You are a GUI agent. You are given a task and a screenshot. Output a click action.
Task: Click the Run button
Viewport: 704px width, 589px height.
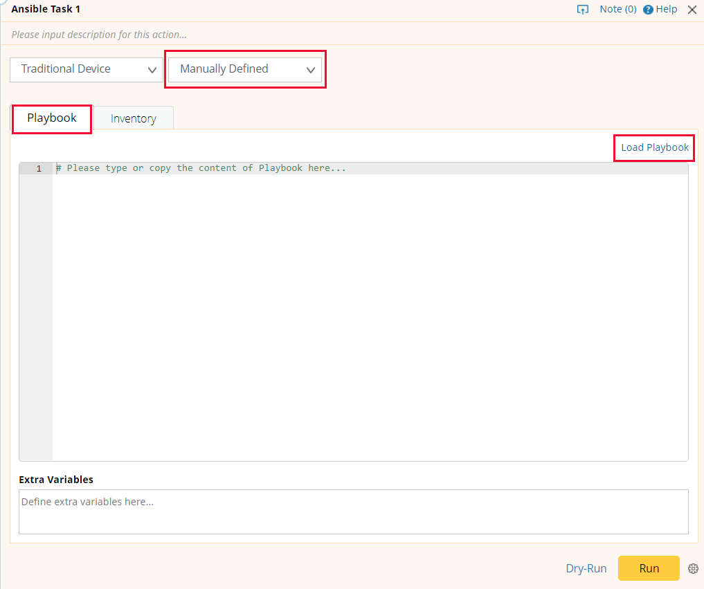click(649, 568)
